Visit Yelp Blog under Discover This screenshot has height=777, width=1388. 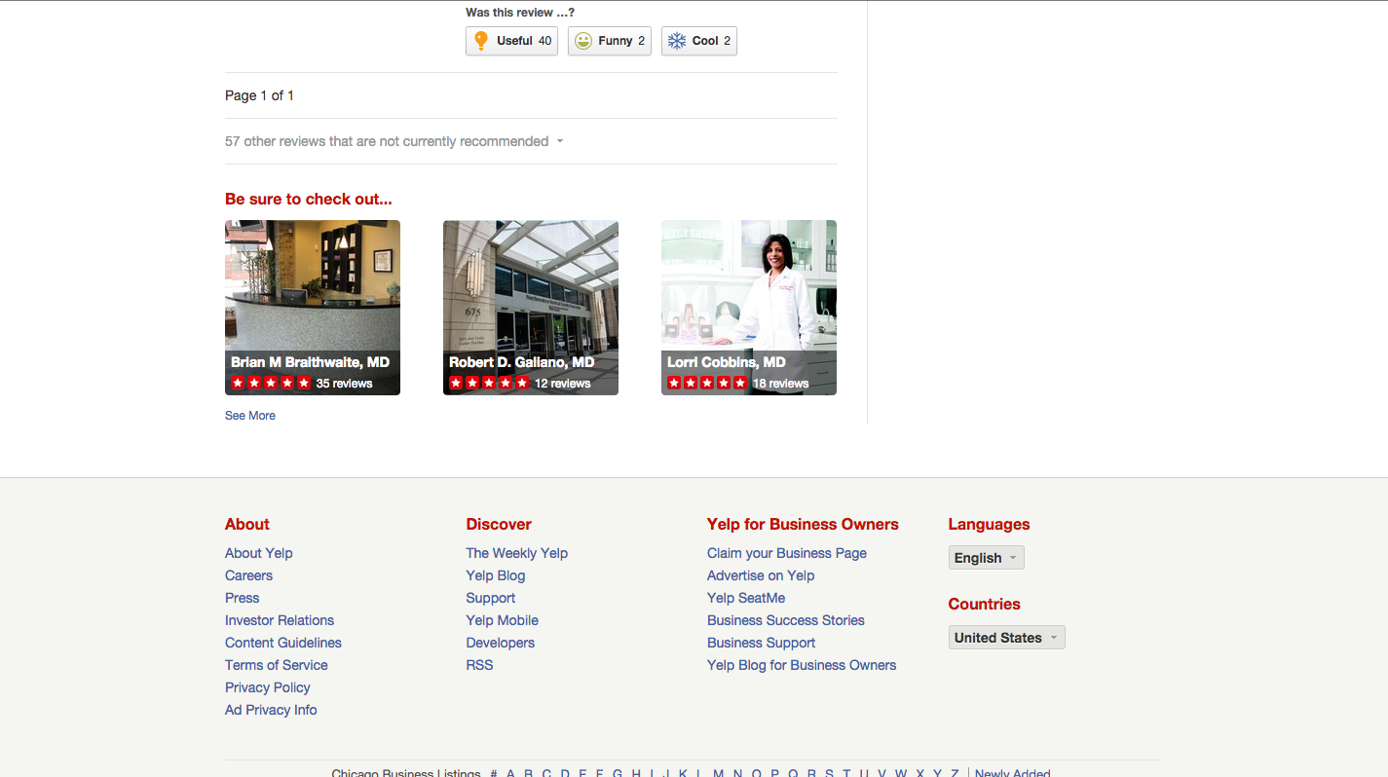(495, 575)
